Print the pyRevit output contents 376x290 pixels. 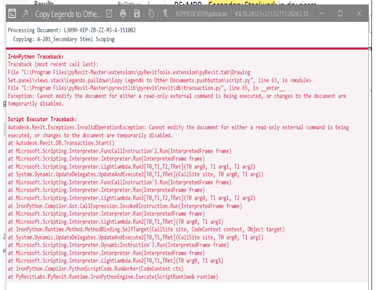coord(123,14)
